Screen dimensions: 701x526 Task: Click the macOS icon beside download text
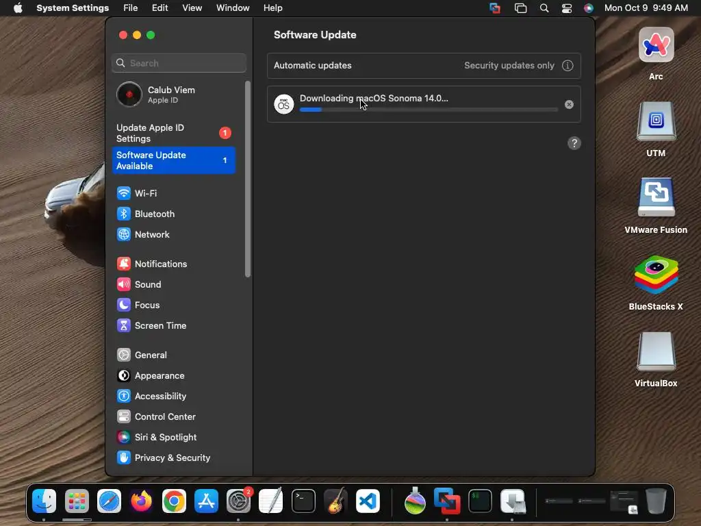284,104
